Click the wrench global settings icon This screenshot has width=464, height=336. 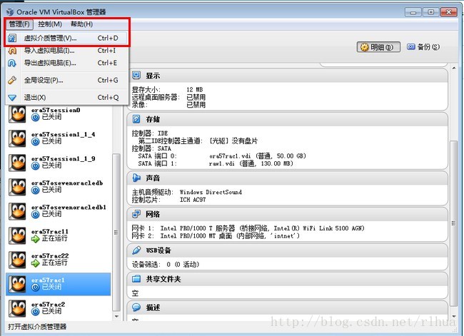[x=12, y=80]
